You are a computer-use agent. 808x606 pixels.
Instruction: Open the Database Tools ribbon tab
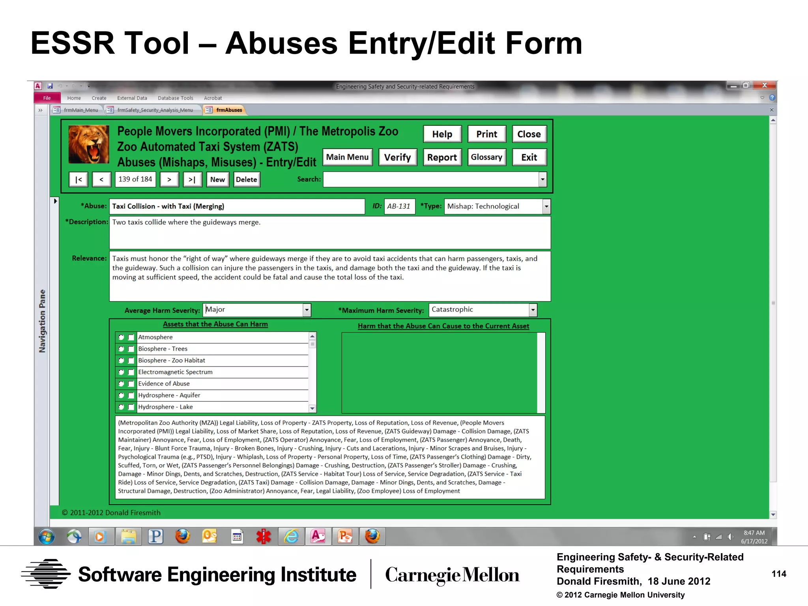(x=176, y=98)
